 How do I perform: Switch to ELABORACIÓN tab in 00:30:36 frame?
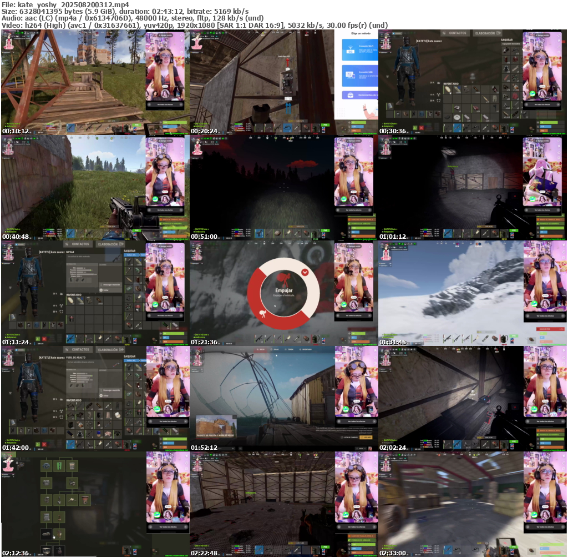click(484, 33)
